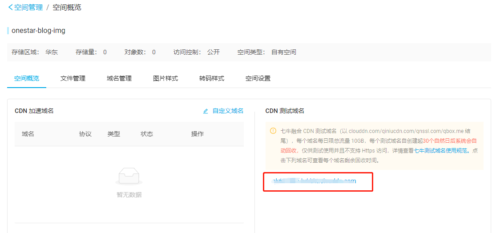Click the CDN test domain in the red box
This screenshot has height=233, width=492.
314,181
